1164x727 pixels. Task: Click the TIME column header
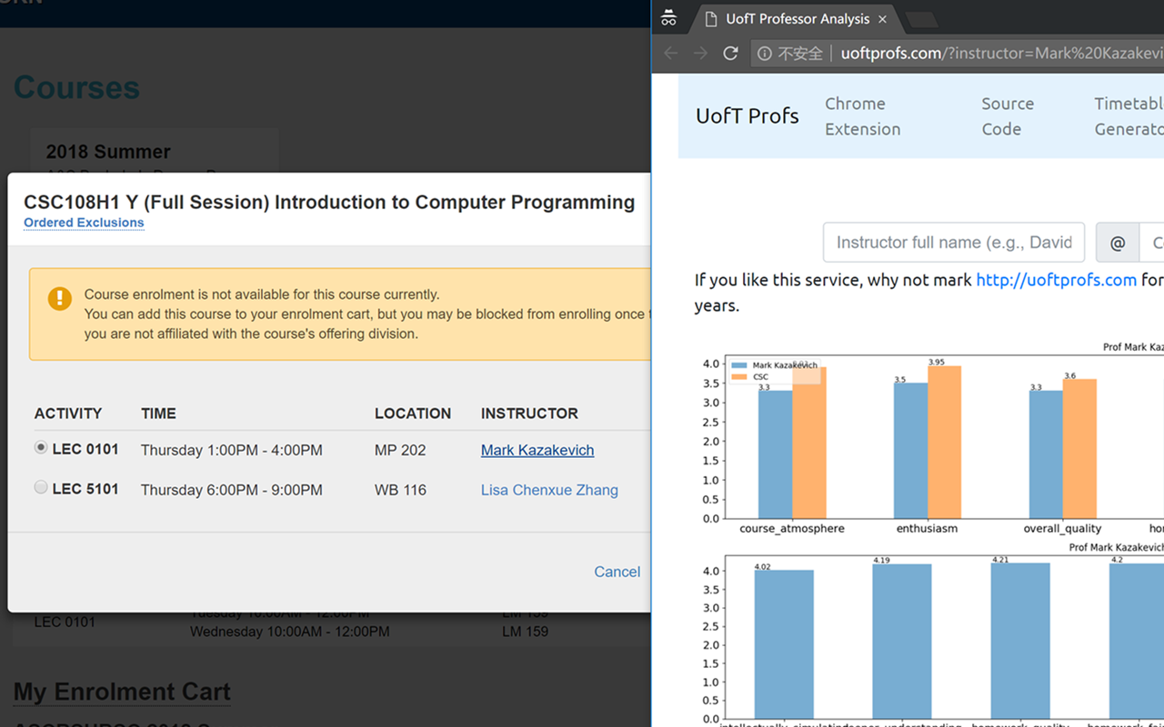click(x=158, y=413)
